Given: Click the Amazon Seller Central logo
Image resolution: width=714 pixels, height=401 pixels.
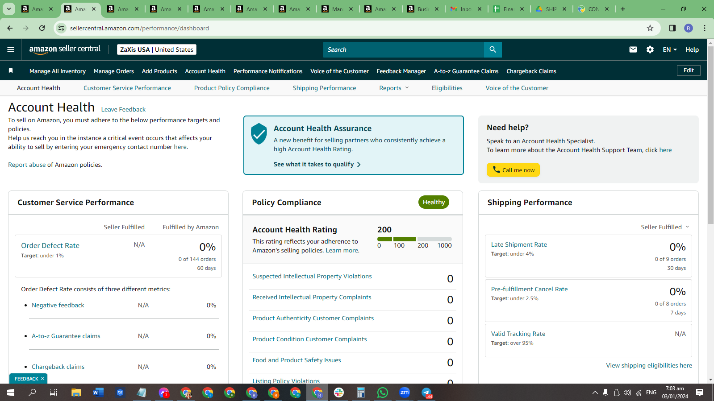Looking at the screenshot, I should [65, 50].
